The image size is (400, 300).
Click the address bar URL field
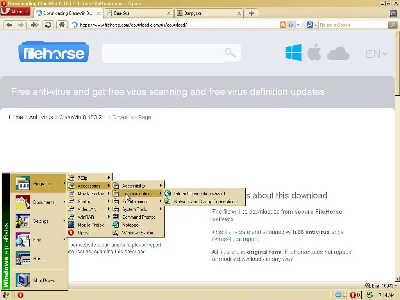tap(179, 25)
